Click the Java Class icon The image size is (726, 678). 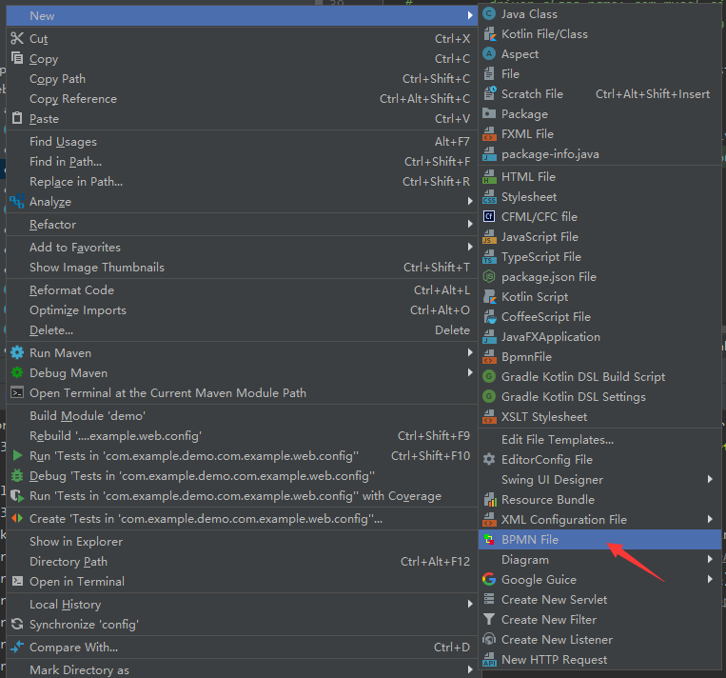point(489,14)
